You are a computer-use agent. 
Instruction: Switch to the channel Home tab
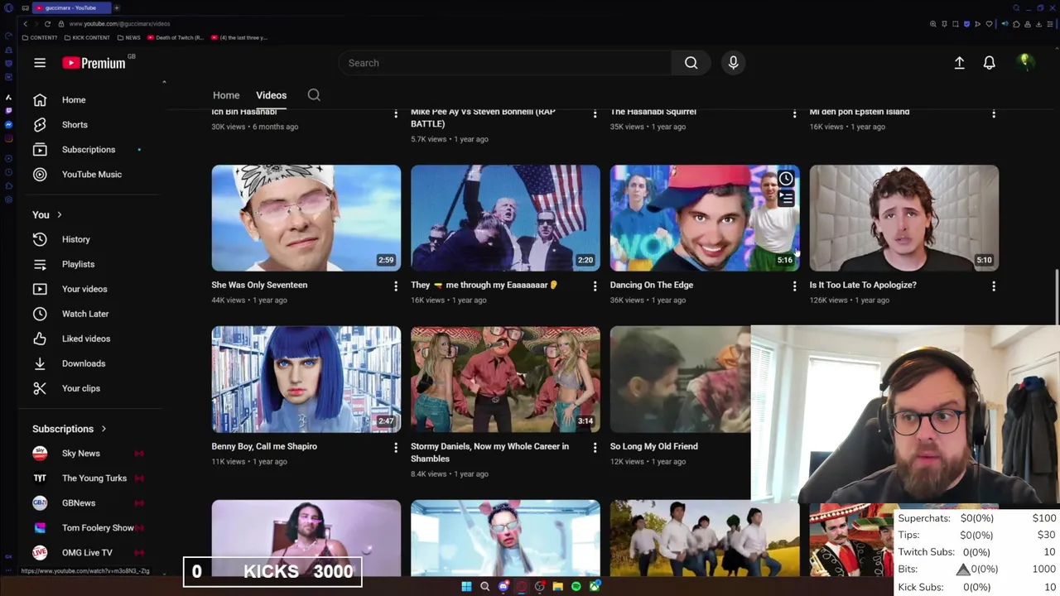pyautogui.click(x=226, y=95)
